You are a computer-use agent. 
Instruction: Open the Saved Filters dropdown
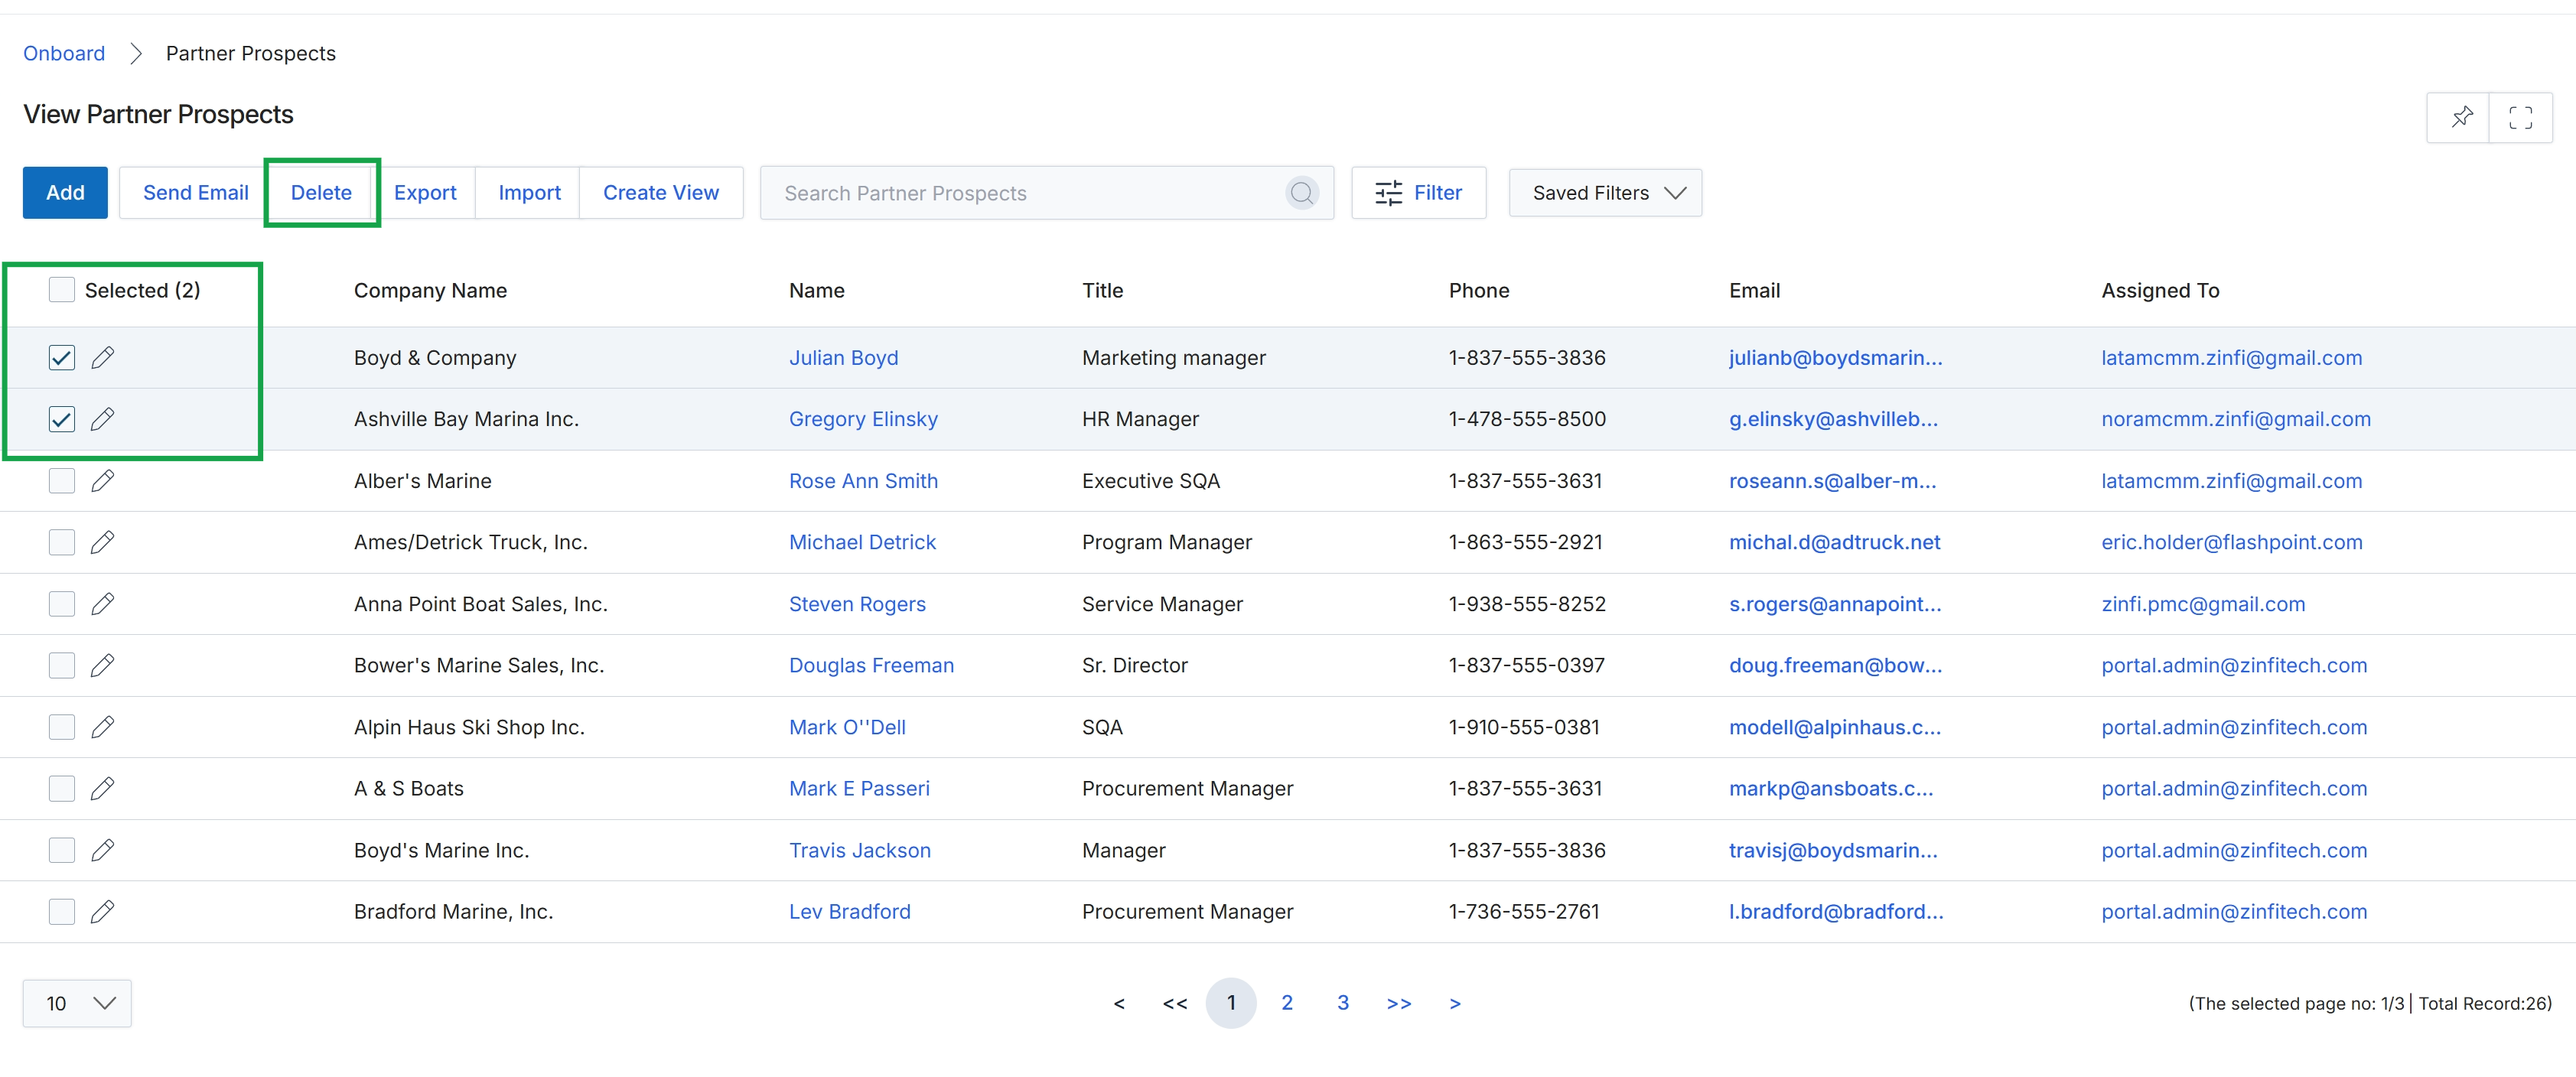[1605, 193]
